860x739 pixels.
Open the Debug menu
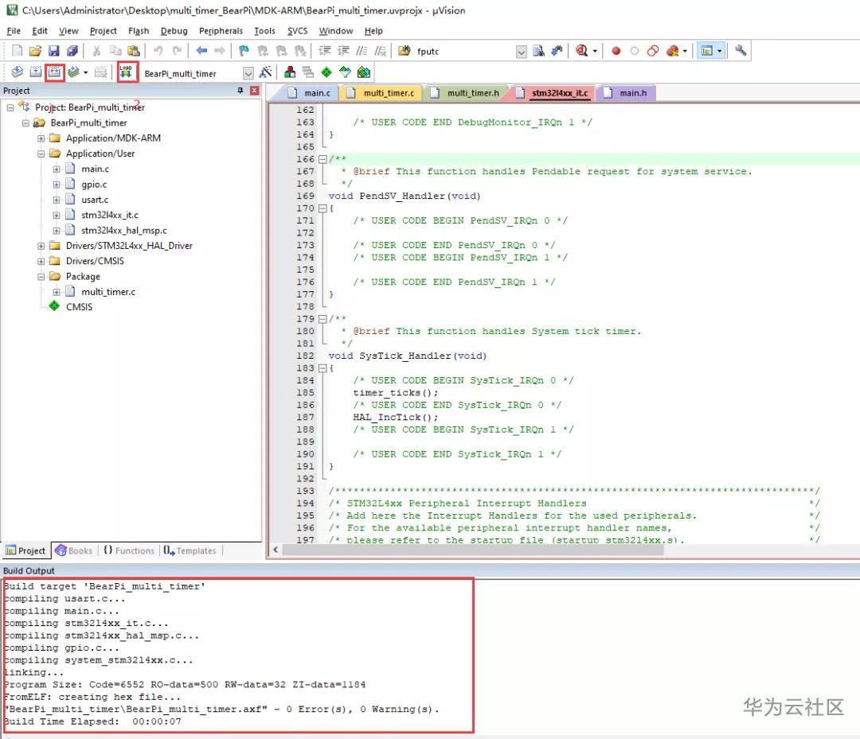click(x=174, y=31)
